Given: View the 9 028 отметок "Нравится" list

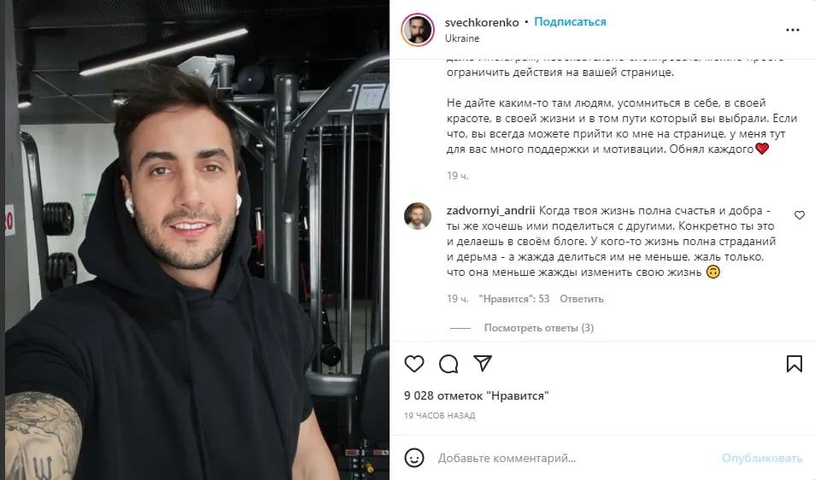Looking at the screenshot, I should click(x=476, y=395).
